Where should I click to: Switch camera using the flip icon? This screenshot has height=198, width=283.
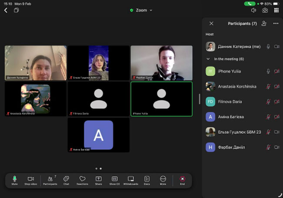[x=265, y=10]
